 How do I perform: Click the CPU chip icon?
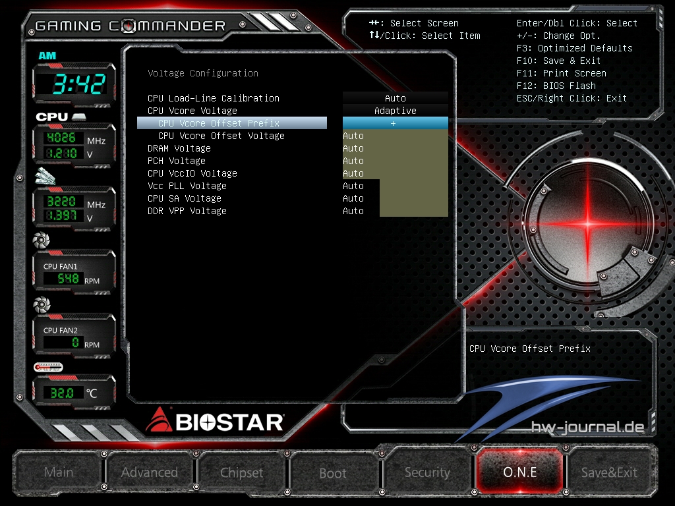pos(79,117)
